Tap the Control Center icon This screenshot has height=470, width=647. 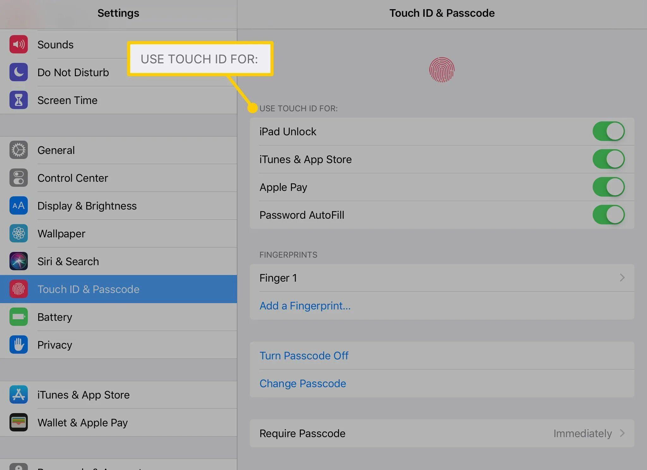pyautogui.click(x=19, y=178)
